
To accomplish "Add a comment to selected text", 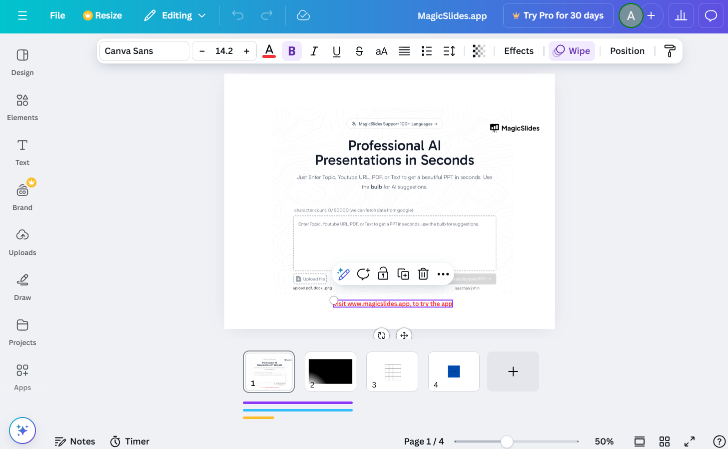I will click(x=363, y=274).
